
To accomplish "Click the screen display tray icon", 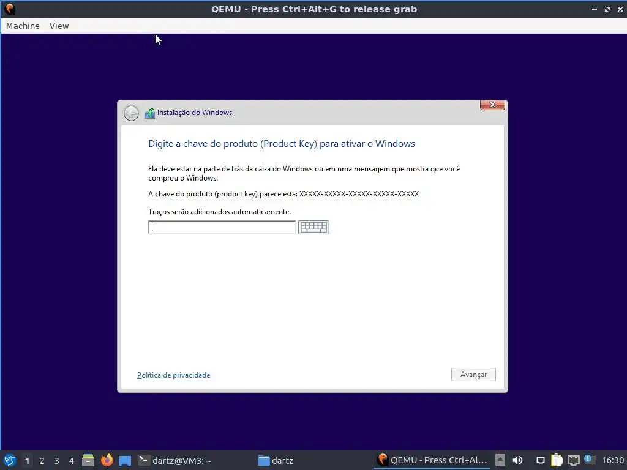I will [x=540, y=460].
